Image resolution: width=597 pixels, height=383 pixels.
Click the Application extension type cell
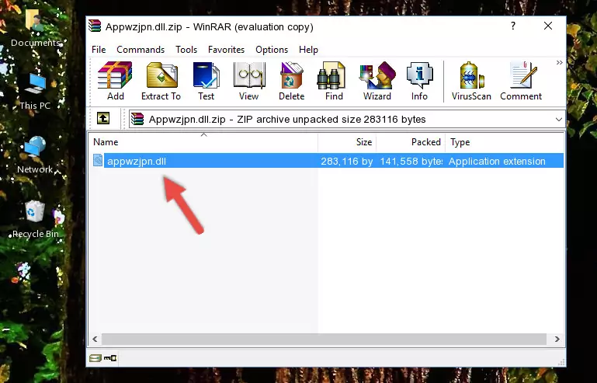[x=497, y=162]
